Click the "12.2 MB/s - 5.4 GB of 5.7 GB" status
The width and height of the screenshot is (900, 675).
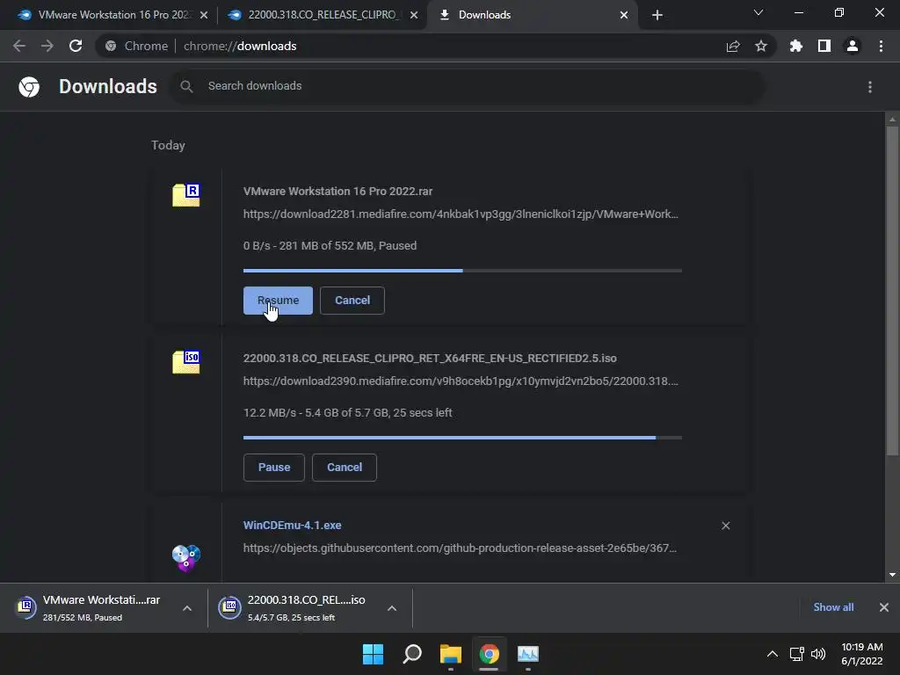click(348, 413)
